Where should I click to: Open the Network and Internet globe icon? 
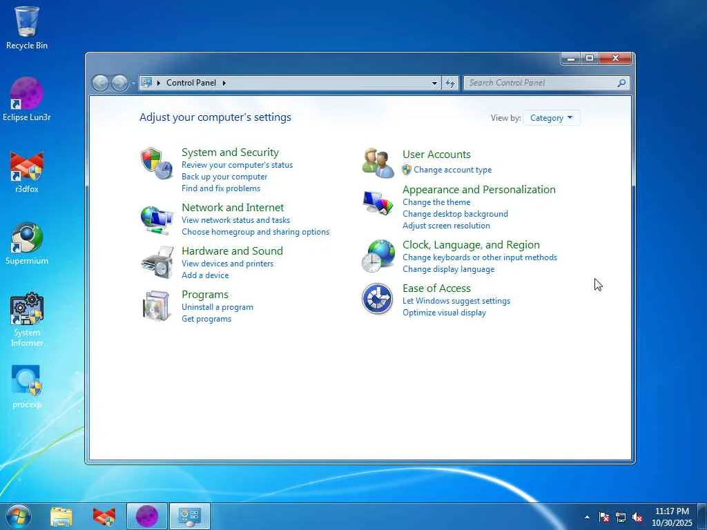pyautogui.click(x=157, y=220)
